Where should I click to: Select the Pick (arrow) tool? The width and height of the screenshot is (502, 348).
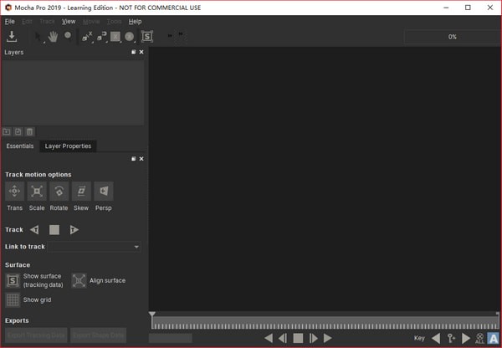point(38,37)
